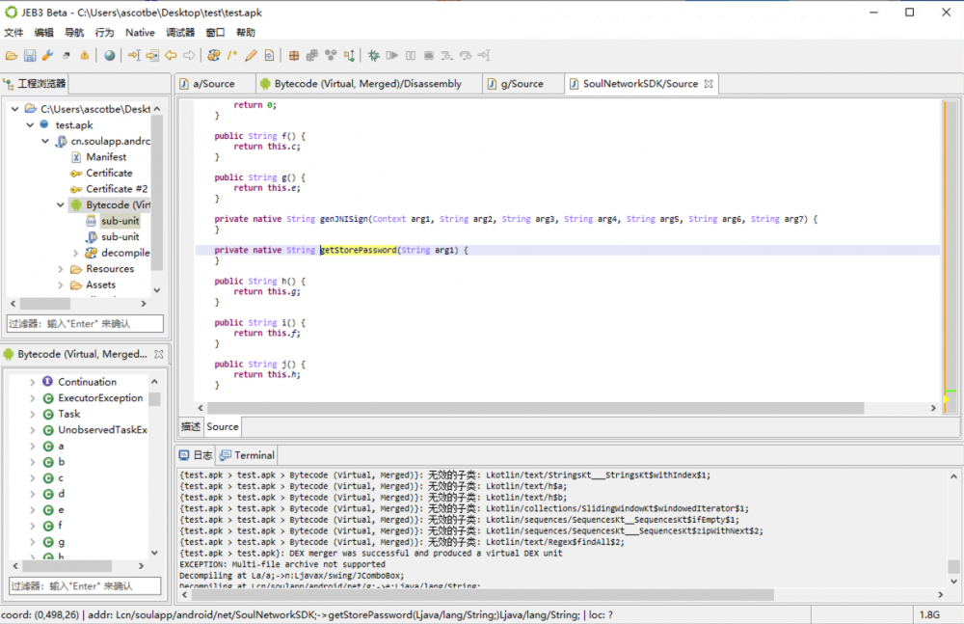Click the navigate back arrow icon
The image size is (964, 624).
[171, 56]
